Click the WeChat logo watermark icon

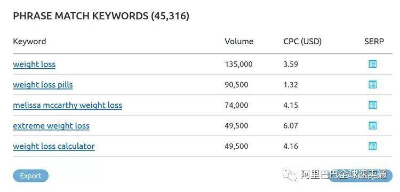[x=290, y=174]
